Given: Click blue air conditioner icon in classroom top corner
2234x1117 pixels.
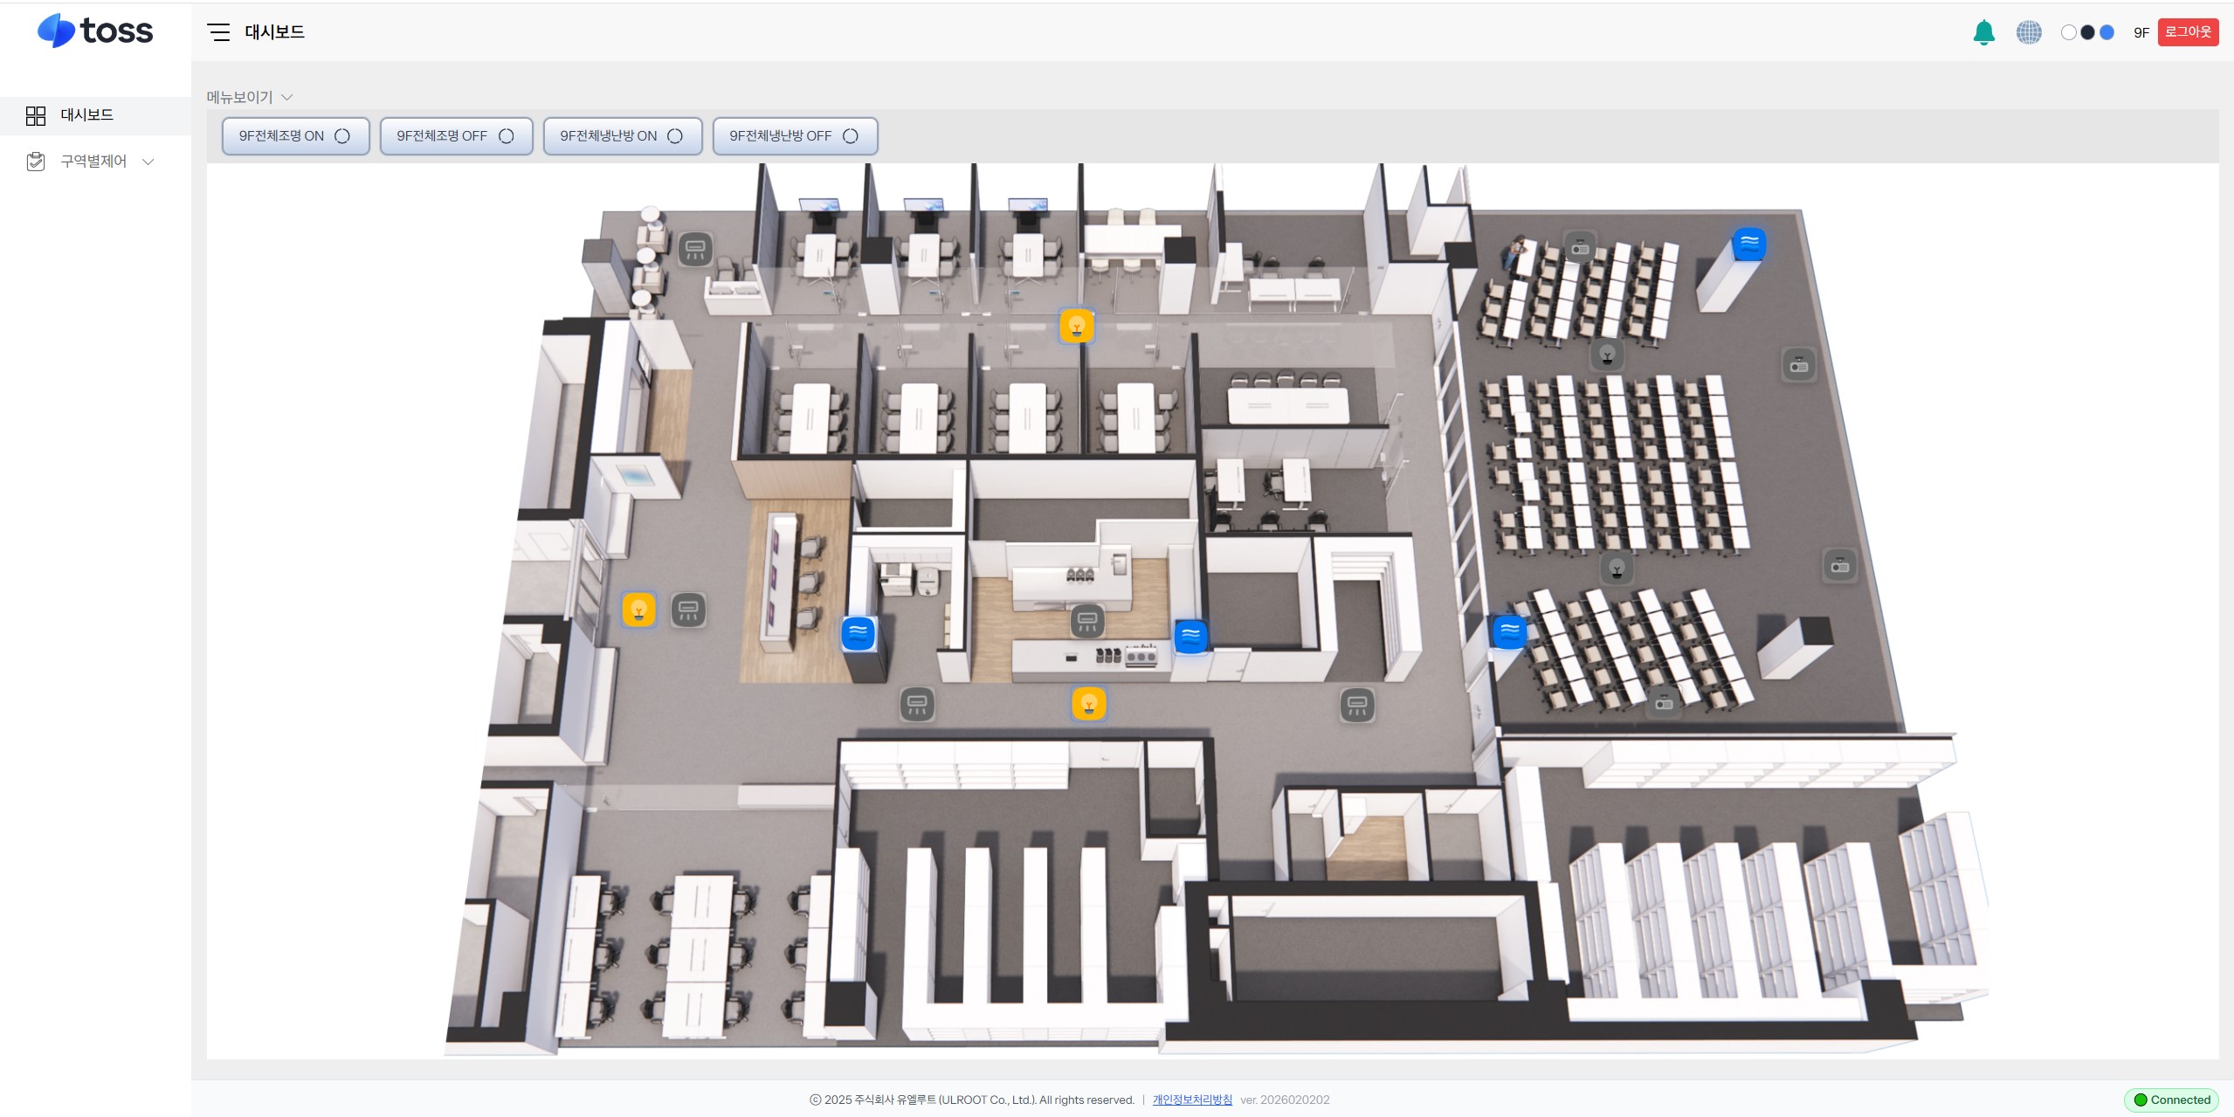Looking at the screenshot, I should [1749, 244].
